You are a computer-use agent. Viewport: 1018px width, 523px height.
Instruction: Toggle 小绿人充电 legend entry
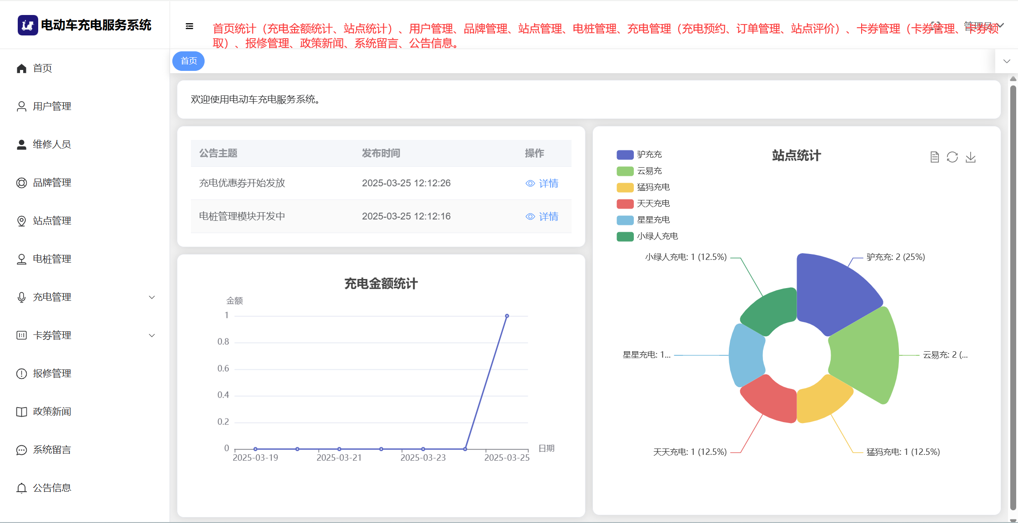click(625, 236)
